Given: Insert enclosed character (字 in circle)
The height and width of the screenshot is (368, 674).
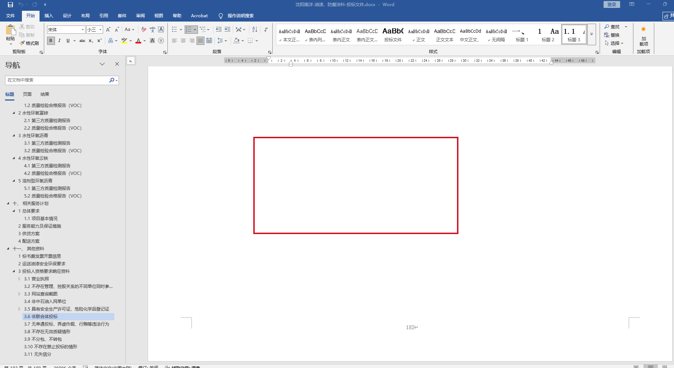Looking at the screenshot, I should 161,41.
